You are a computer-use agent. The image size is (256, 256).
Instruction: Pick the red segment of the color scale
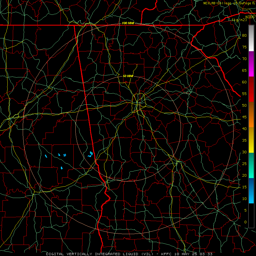(x=251, y=89)
